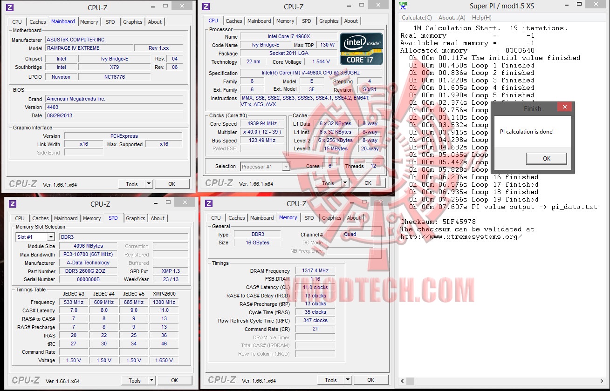610x391 pixels.
Task: Open the About tab in the Mainboard window
Action: coord(155,22)
